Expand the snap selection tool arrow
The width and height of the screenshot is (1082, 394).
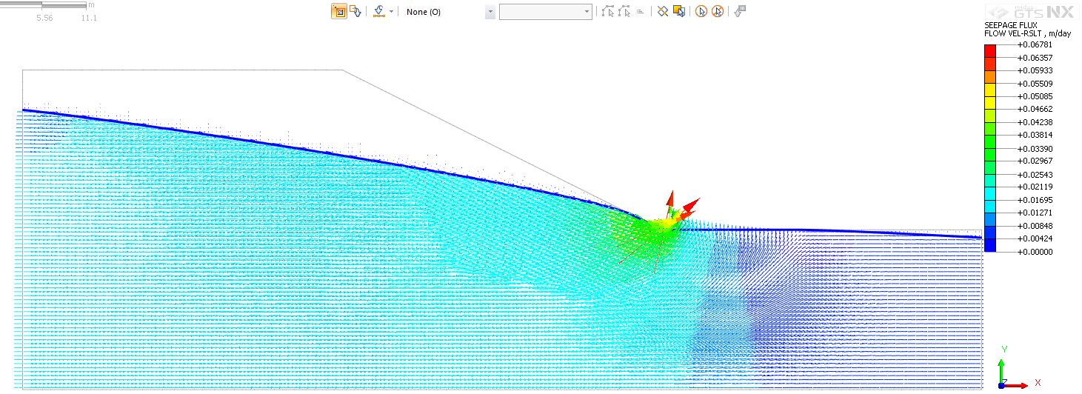click(391, 12)
